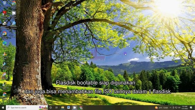Click the taskbar search box
Image resolution: width=195 pixels, height=110 pixels.
[x=27, y=108]
